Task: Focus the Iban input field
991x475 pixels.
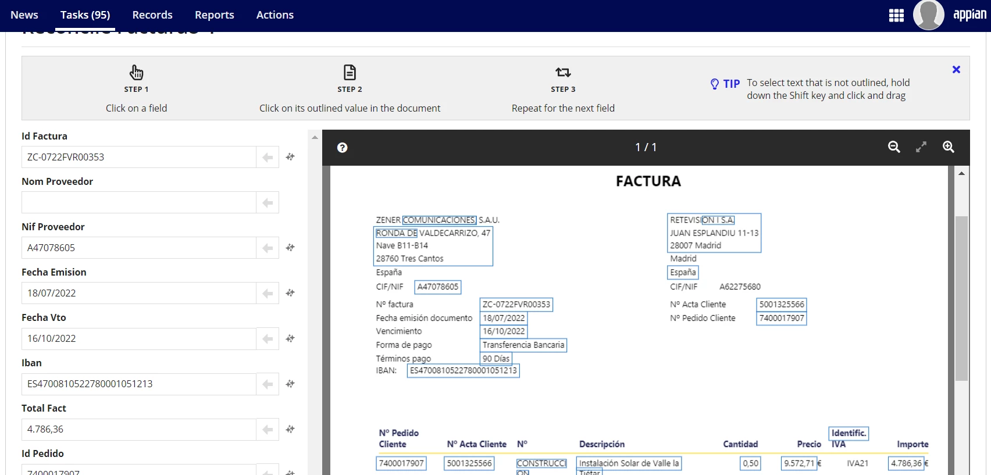Action: 139,384
